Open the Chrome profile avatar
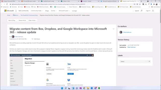 point(157,4)
